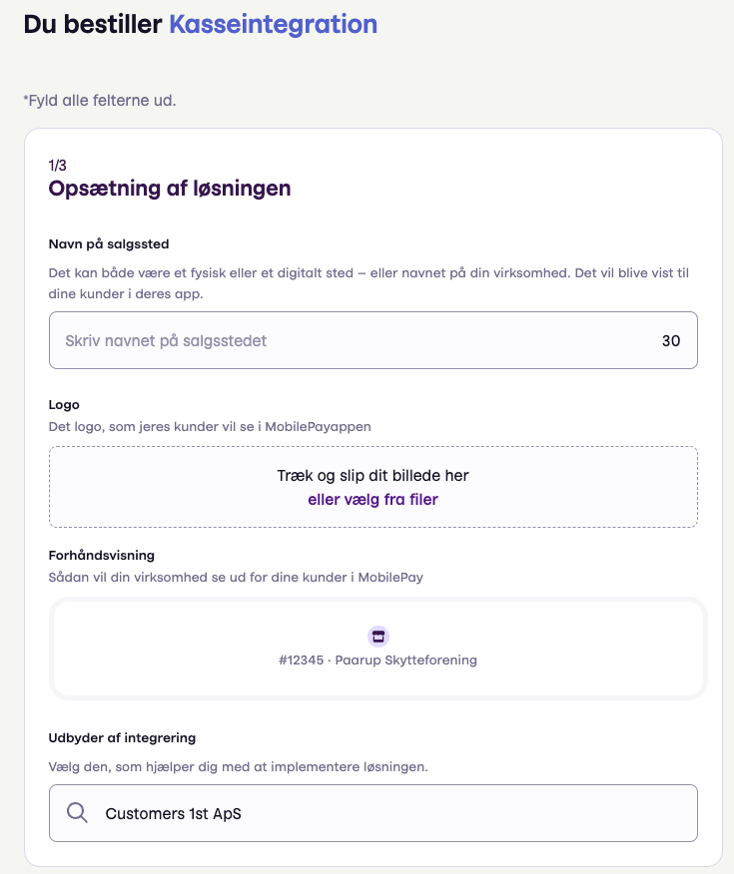This screenshot has width=734, height=874.
Task: Click the Kasseintegration product name in the heading
Action: [x=274, y=25]
